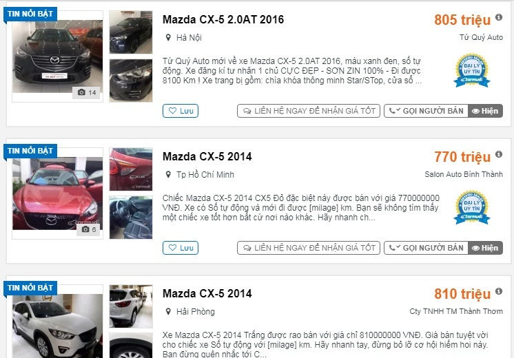
Task: Click location pin beside Tp Hồ Chí Minh
Action: tap(168, 175)
